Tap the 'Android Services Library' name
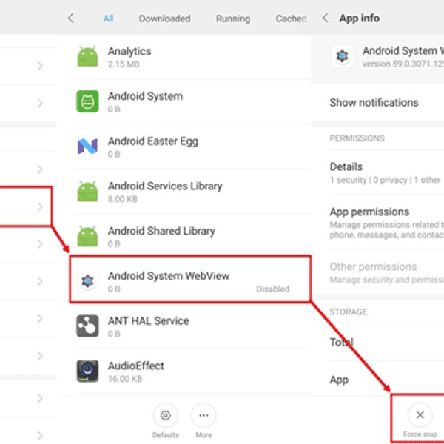This screenshot has width=444, height=444. point(165,186)
